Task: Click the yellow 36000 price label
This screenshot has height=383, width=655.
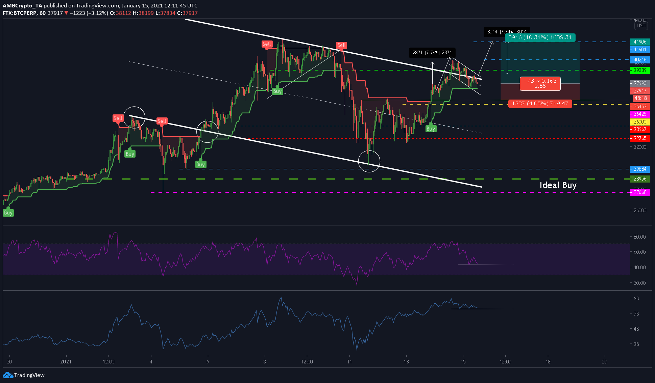Action: [x=640, y=122]
